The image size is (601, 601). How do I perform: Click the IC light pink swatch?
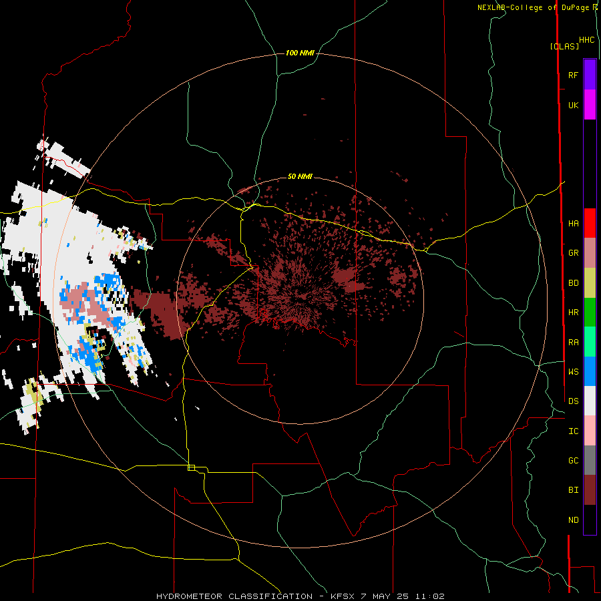point(590,431)
